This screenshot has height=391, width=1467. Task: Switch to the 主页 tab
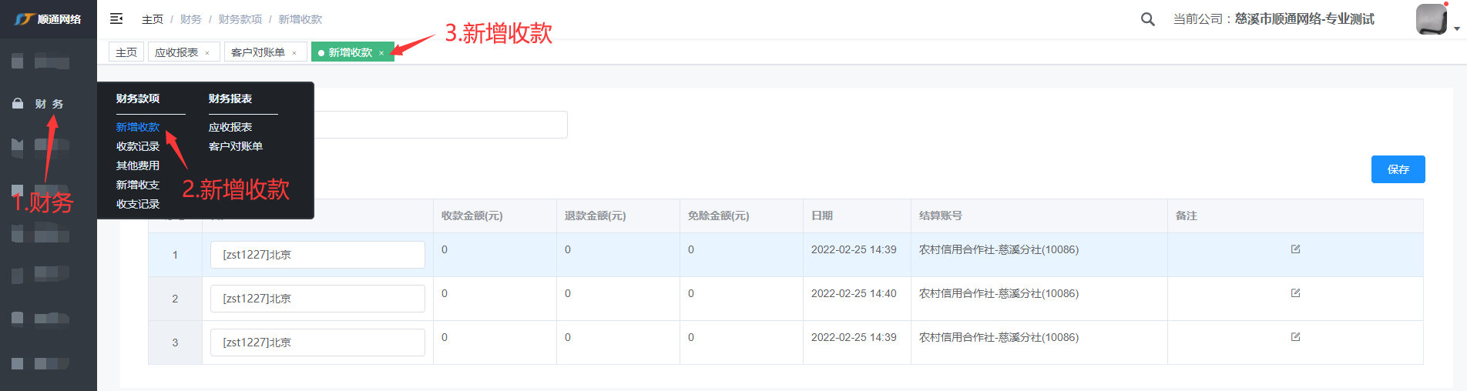click(x=126, y=52)
